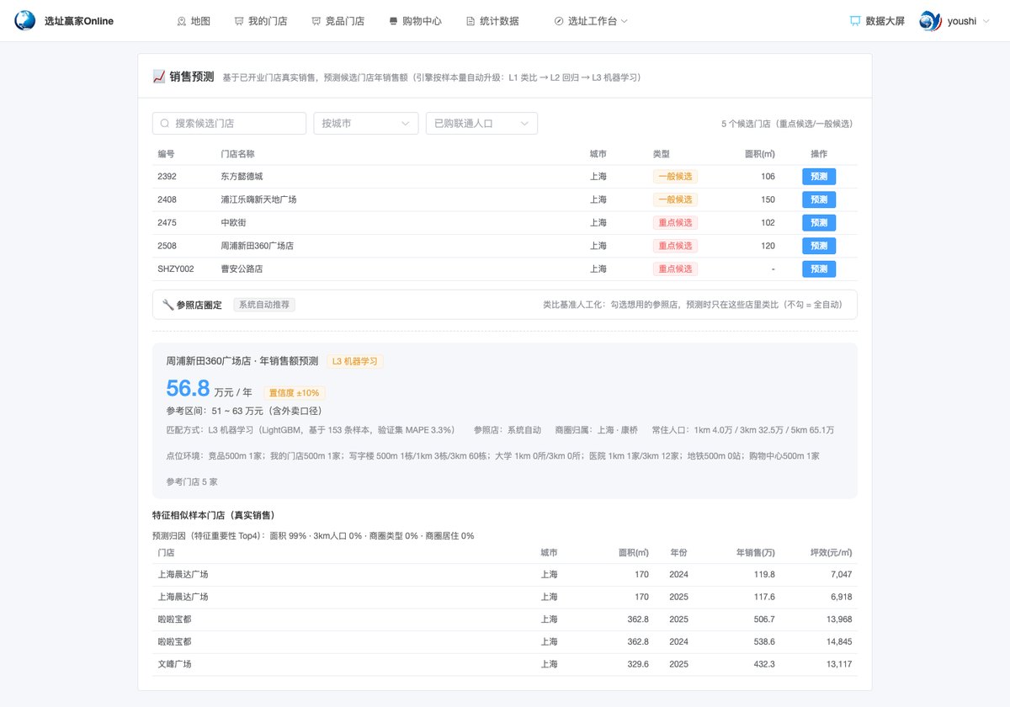Open the 地图 menu item

(194, 21)
